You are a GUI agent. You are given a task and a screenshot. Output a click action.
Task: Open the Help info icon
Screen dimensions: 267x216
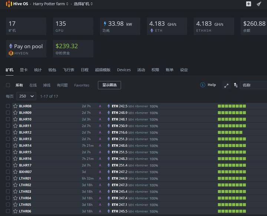click(202, 85)
